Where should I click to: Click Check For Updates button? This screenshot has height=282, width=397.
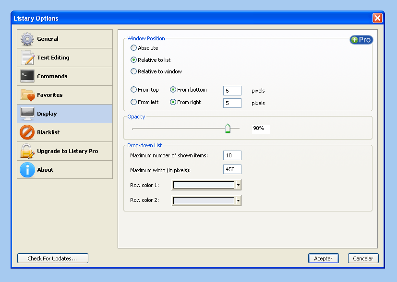point(53,258)
